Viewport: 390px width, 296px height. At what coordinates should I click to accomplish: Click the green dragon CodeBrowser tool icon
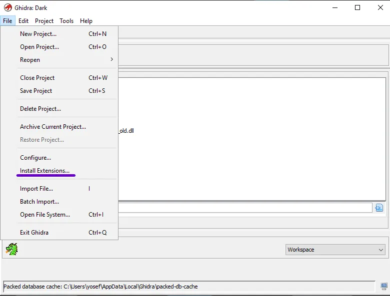pyautogui.click(x=11, y=249)
